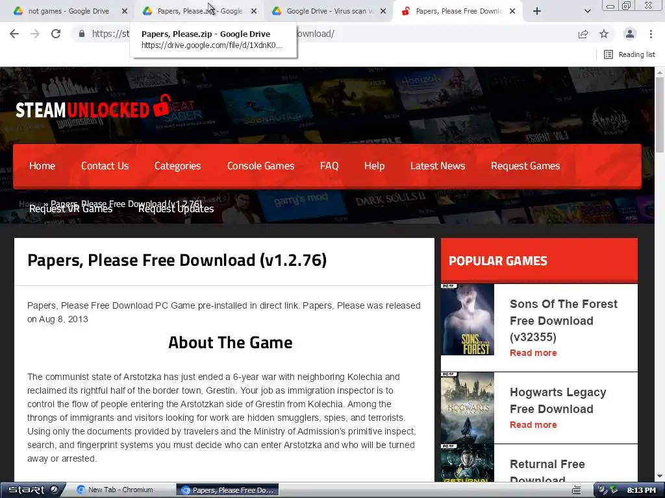Open a new tab with the plus button

537,12
